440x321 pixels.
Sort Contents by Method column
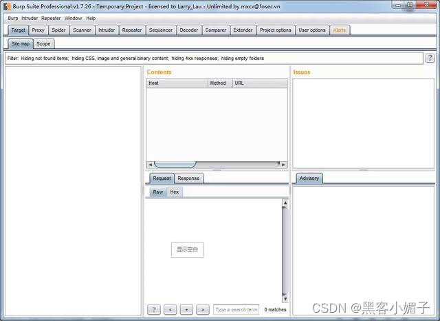220,83
